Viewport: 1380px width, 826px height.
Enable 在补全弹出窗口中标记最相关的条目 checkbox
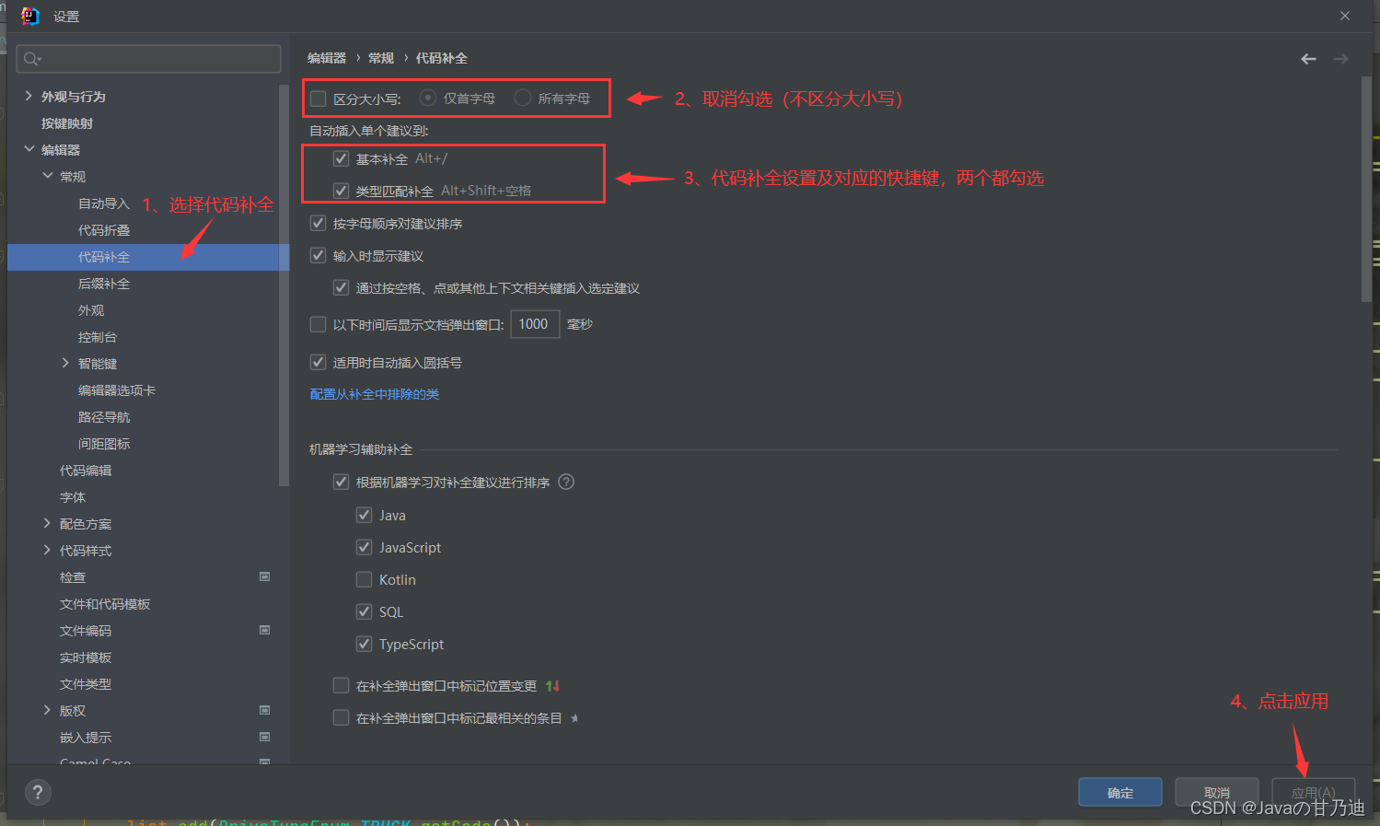[342, 717]
